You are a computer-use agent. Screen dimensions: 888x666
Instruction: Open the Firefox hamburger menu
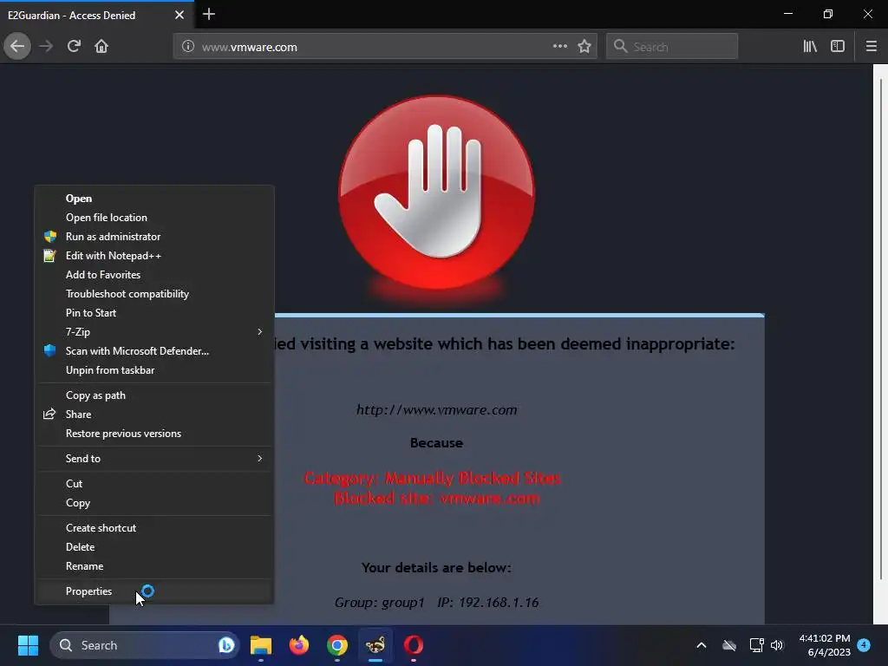click(872, 47)
